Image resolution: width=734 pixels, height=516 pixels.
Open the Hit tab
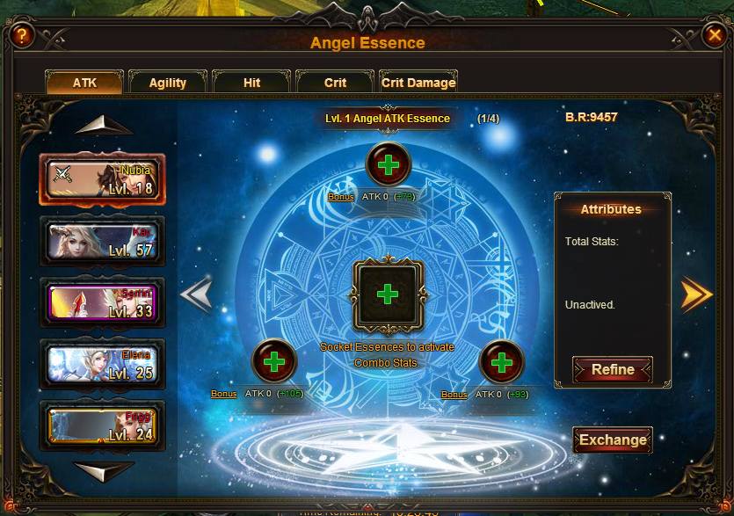click(251, 83)
